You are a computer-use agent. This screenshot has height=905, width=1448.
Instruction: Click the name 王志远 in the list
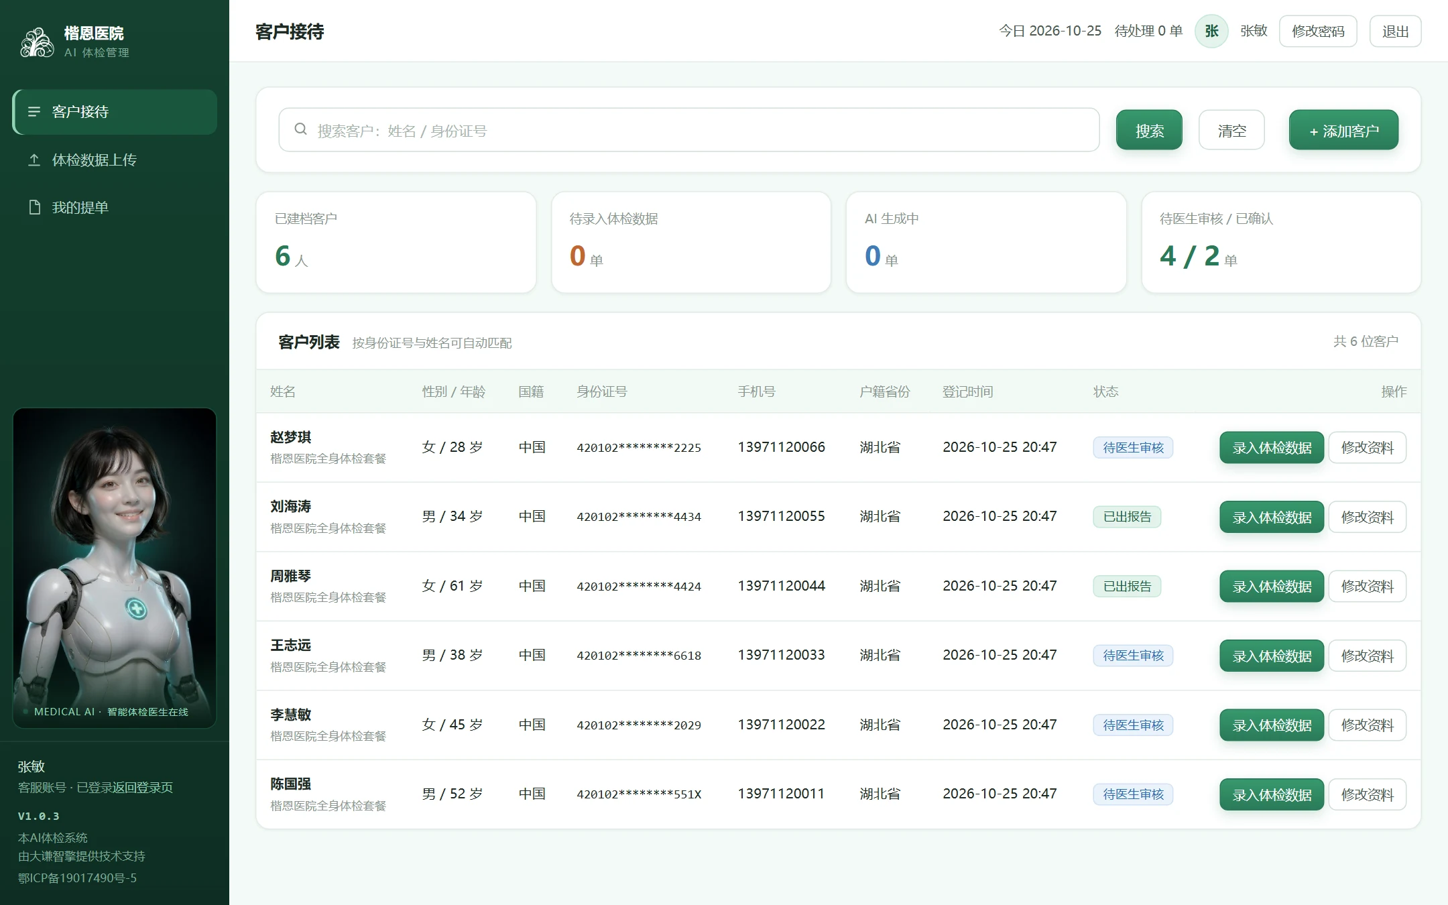click(290, 645)
